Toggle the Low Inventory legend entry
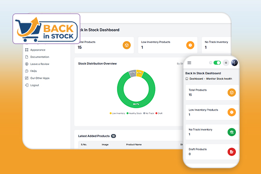261x174 pixels. (117, 113)
